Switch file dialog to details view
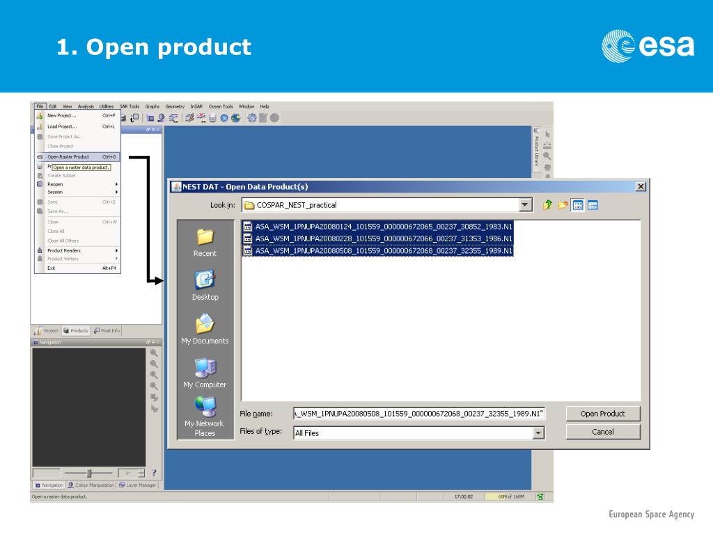The image size is (713, 534). coord(593,205)
